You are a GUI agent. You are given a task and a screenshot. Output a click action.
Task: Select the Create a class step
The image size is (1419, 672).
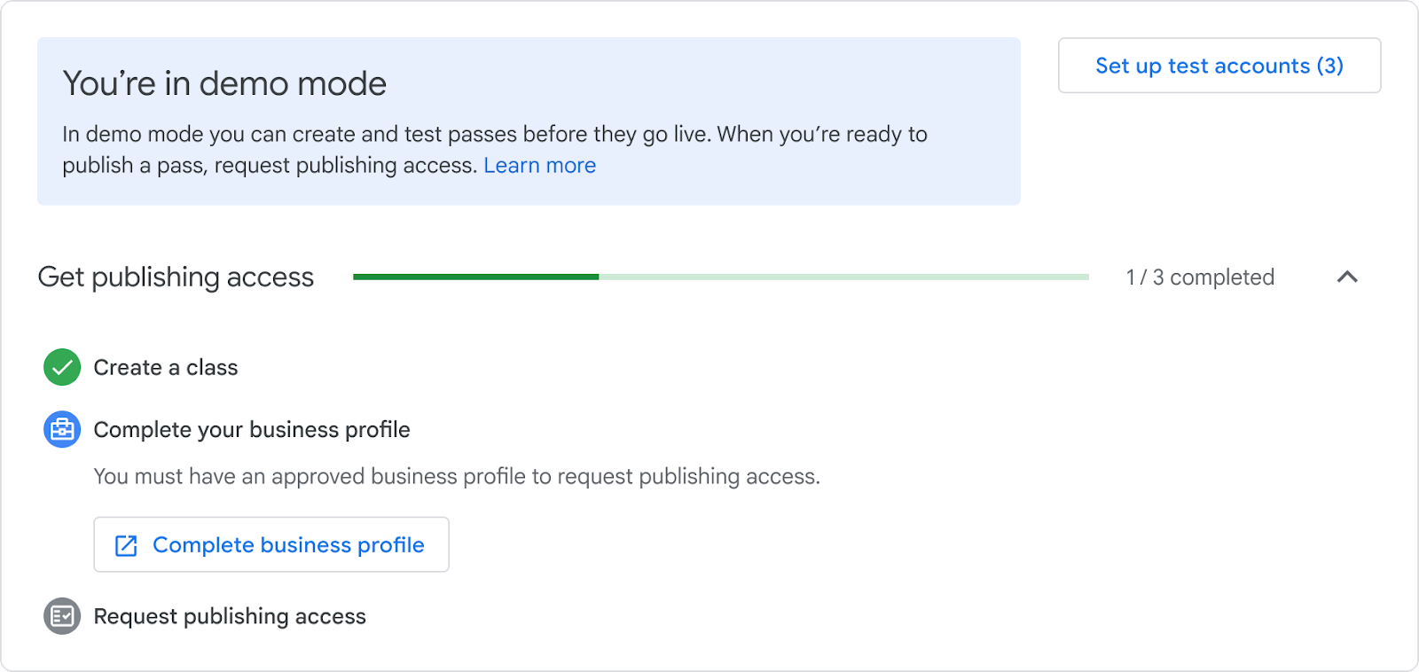pos(166,367)
